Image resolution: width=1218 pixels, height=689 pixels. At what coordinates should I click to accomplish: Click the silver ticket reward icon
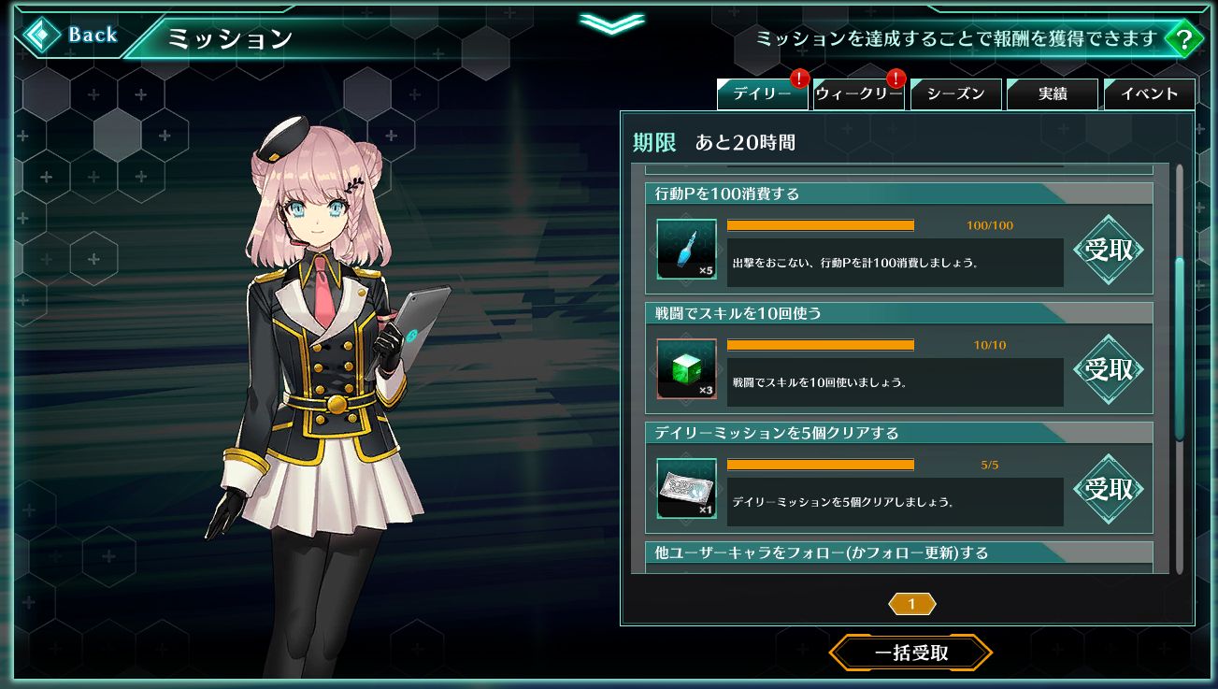click(687, 489)
